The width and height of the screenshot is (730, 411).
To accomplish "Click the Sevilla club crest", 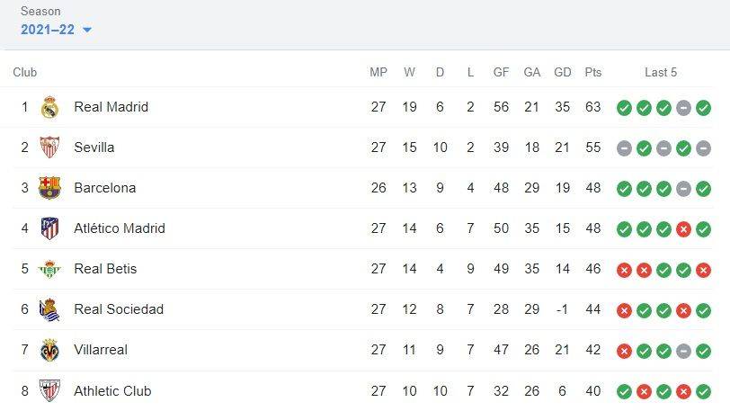I will pos(49,147).
